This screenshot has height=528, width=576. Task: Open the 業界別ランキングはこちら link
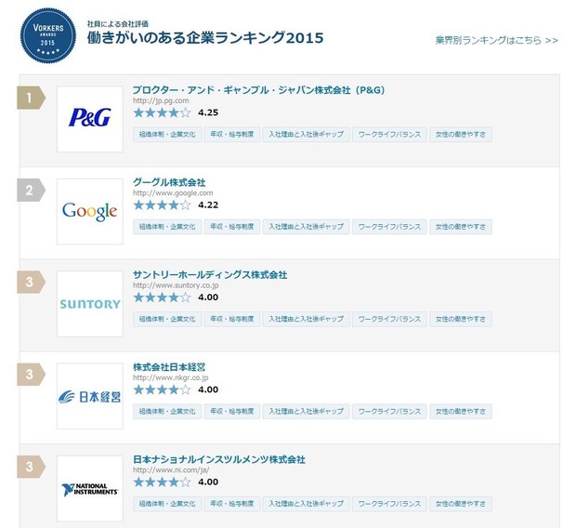coord(496,41)
